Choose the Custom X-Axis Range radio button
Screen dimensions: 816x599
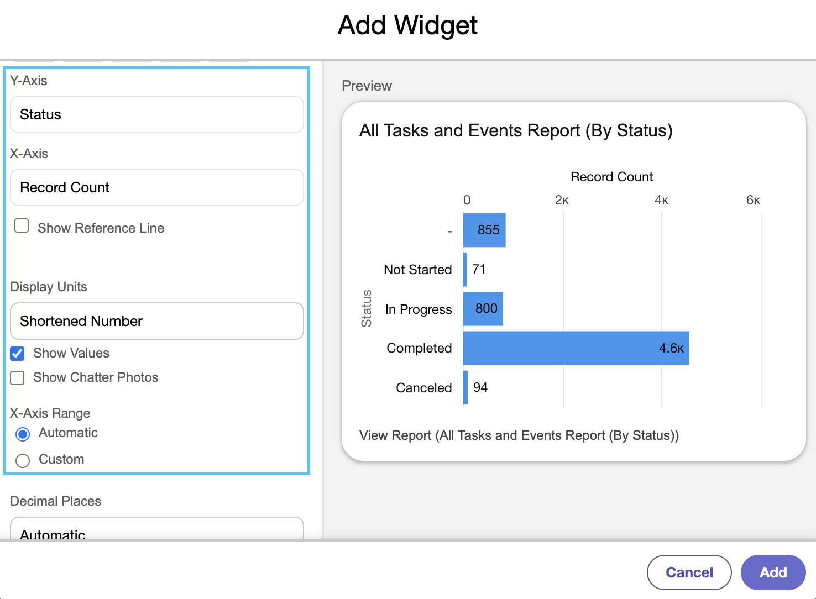(23, 461)
